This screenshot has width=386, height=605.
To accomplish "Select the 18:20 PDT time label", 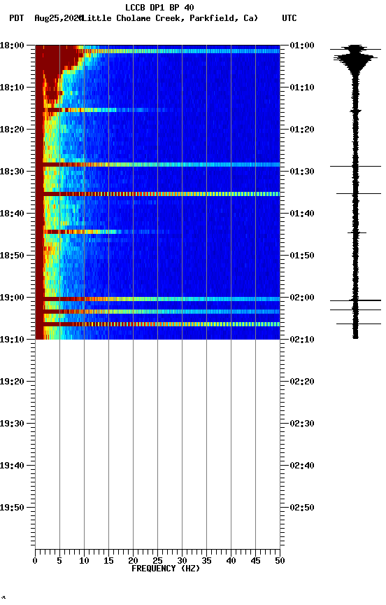I will point(12,130).
